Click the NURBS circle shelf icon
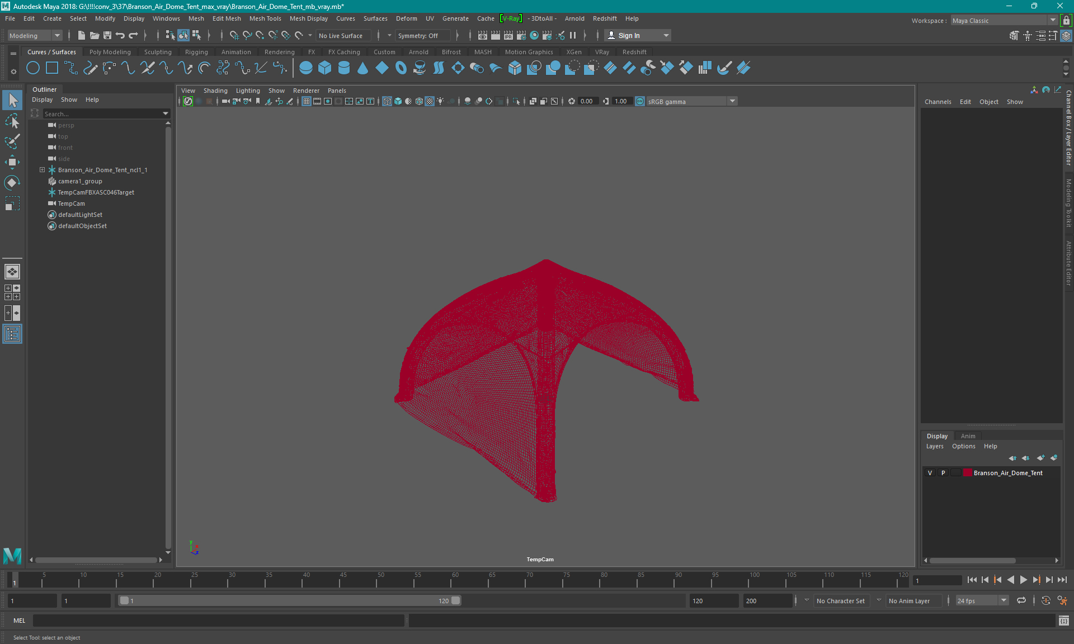Viewport: 1074px width, 644px height. point(33,68)
